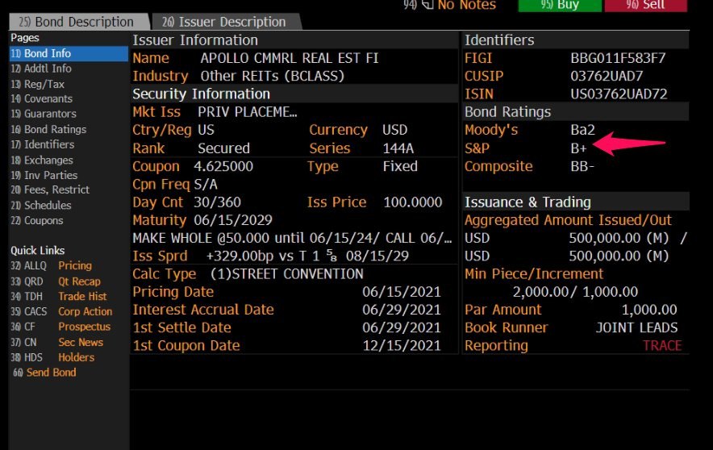This screenshot has width=713, height=450.
Task: Open CN Sec News quick link
Action: [56, 342]
